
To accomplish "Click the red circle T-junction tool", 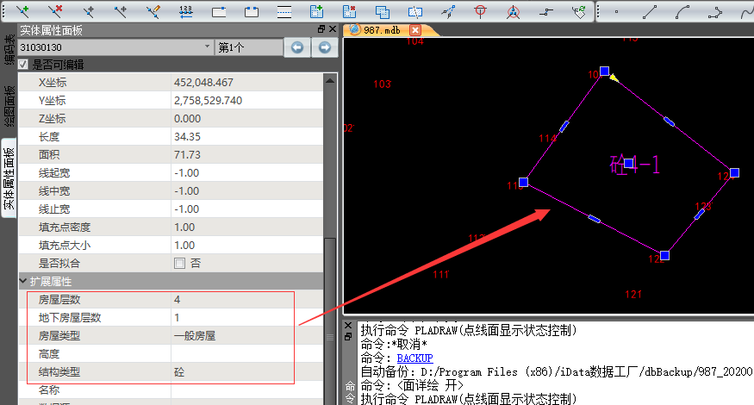I will coord(480,11).
